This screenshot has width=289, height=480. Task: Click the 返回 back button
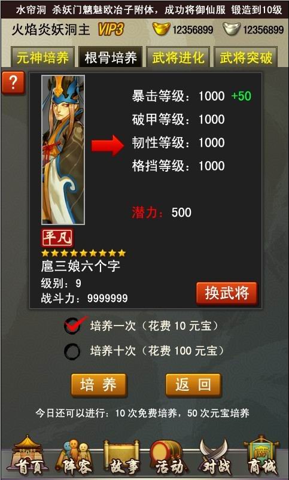point(193,385)
